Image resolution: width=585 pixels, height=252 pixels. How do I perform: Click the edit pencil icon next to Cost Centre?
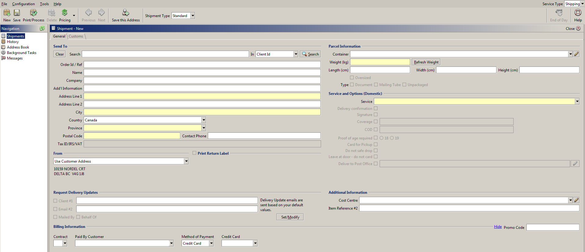coord(576,200)
